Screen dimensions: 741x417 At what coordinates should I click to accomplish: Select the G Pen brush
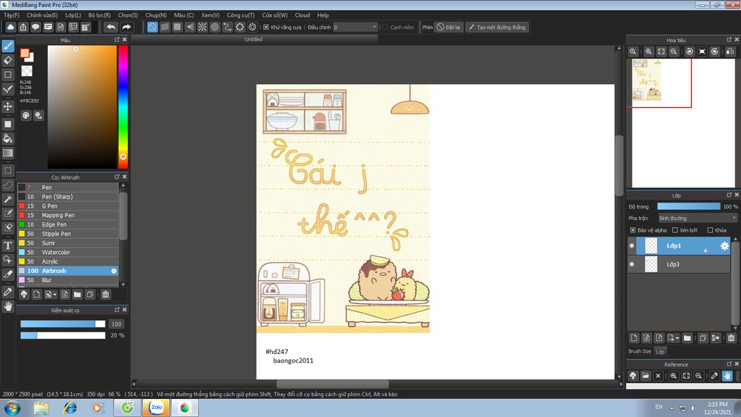68,206
